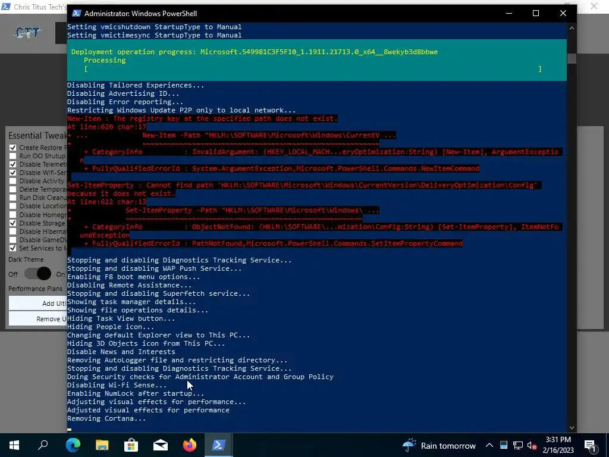Click the Removing Cortana output line
This screenshot has height=457, width=609.
pos(106,418)
